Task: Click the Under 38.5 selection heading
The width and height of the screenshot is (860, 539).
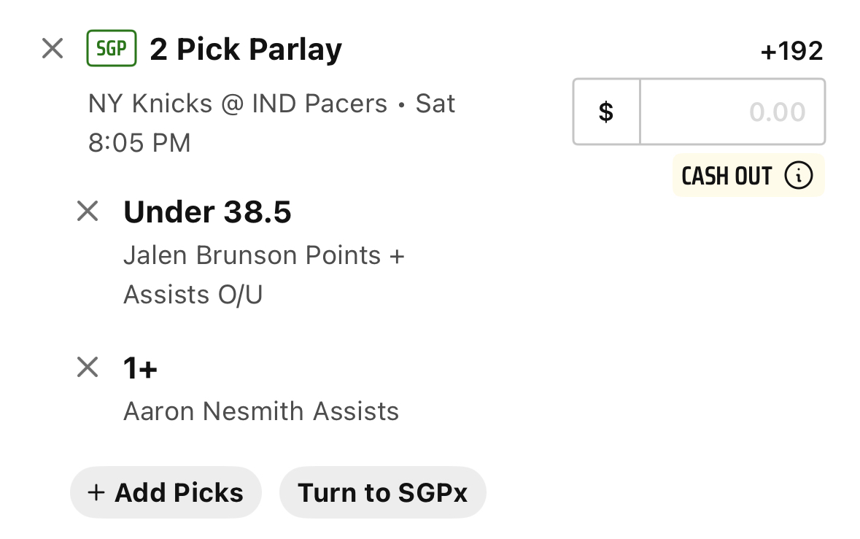Action: pos(207,212)
